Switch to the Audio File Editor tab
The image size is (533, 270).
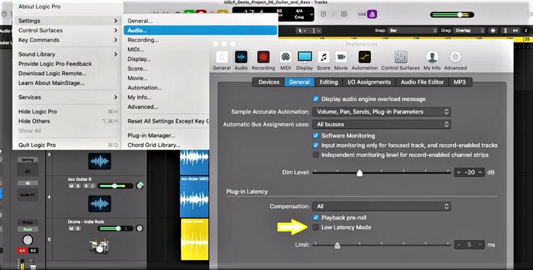tap(422, 82)
